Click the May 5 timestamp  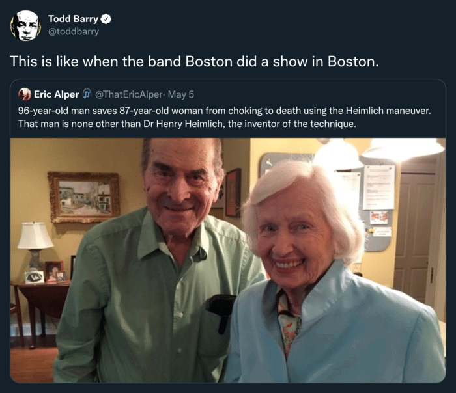181,94
